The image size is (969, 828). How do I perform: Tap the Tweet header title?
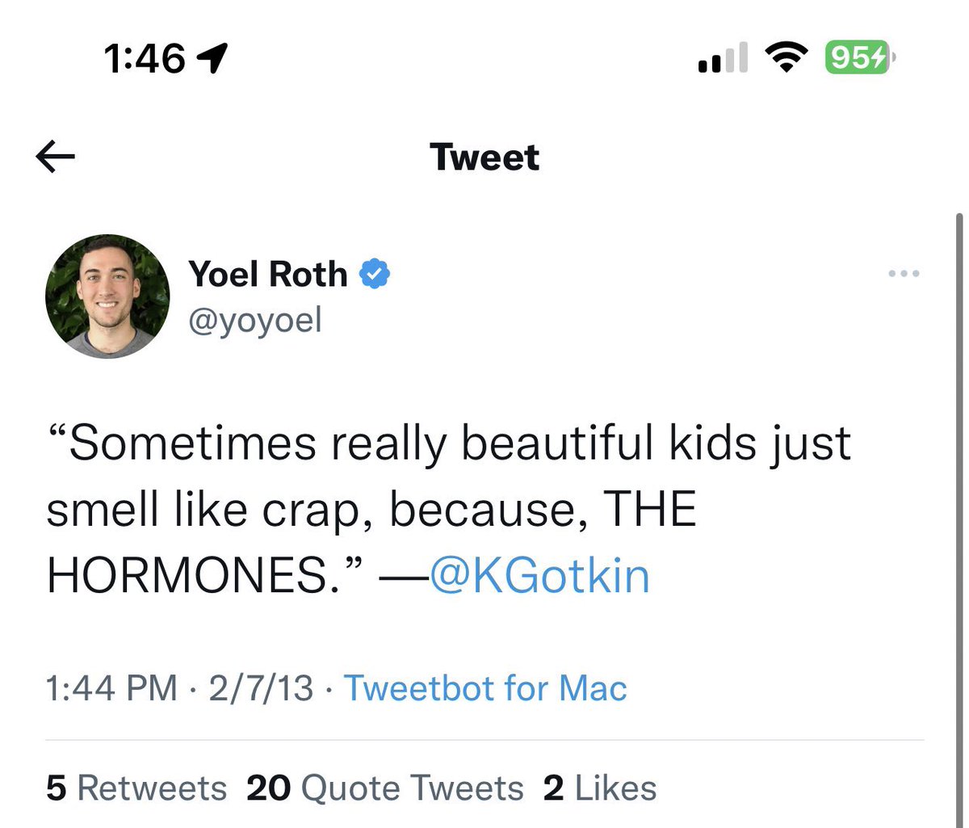[x=484, y=157]
